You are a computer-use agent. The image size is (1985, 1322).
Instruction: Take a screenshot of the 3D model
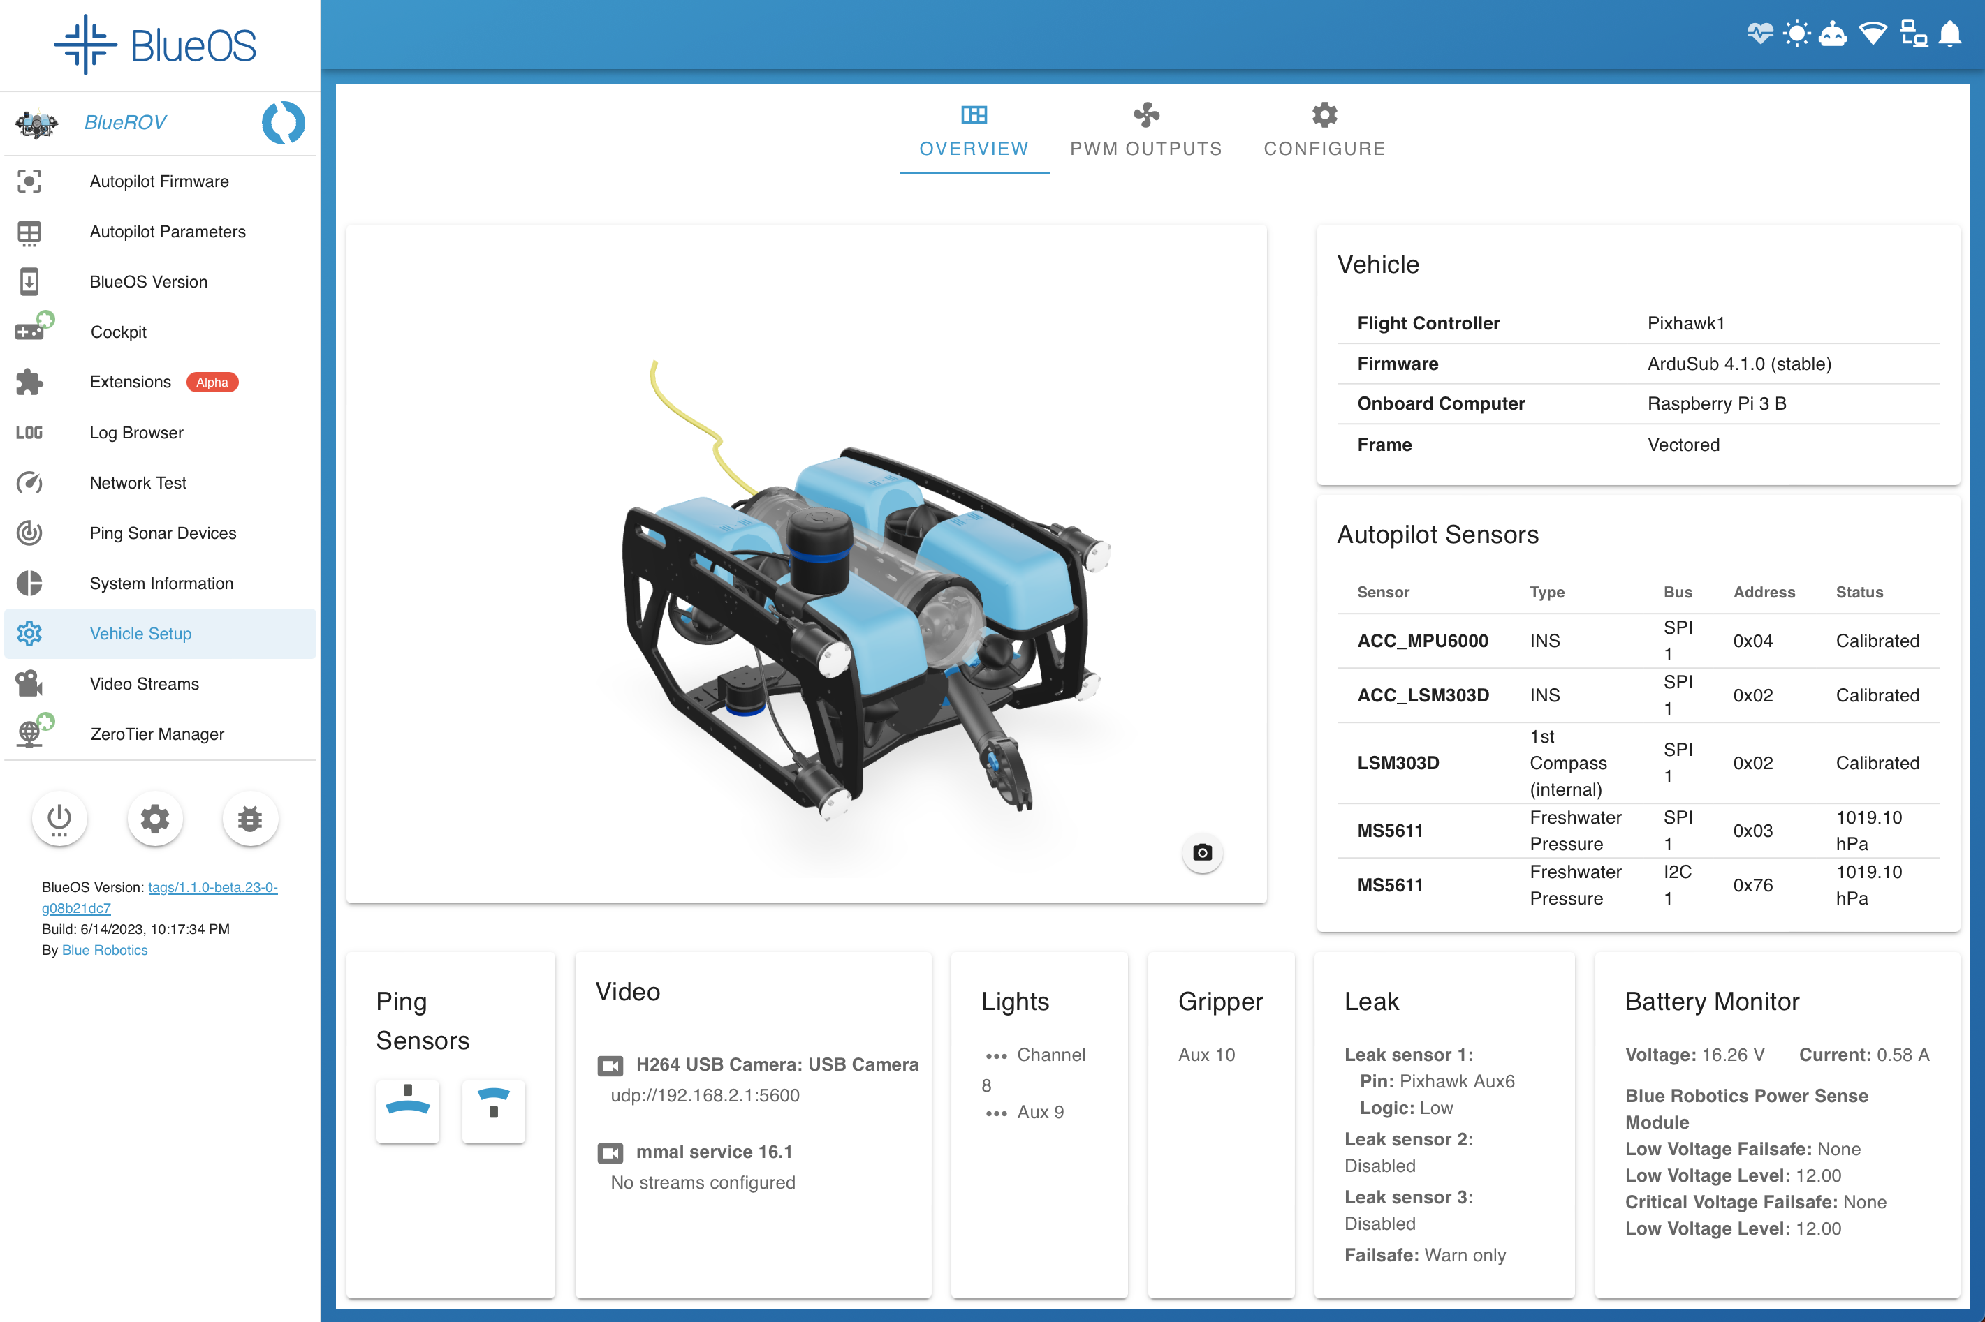click(1202, 852)
